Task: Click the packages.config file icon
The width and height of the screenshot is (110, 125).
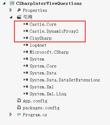Action: [19, 107]
